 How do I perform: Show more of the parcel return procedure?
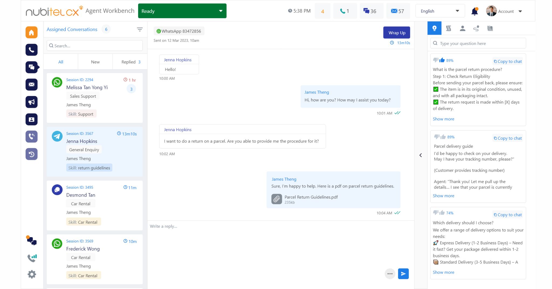[443, 119]
